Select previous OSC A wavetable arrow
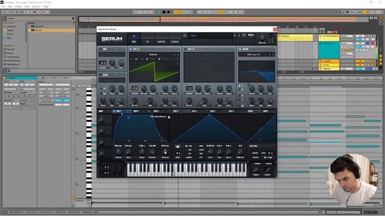This screenshot has width=385, height=216. tap(175, 55)
